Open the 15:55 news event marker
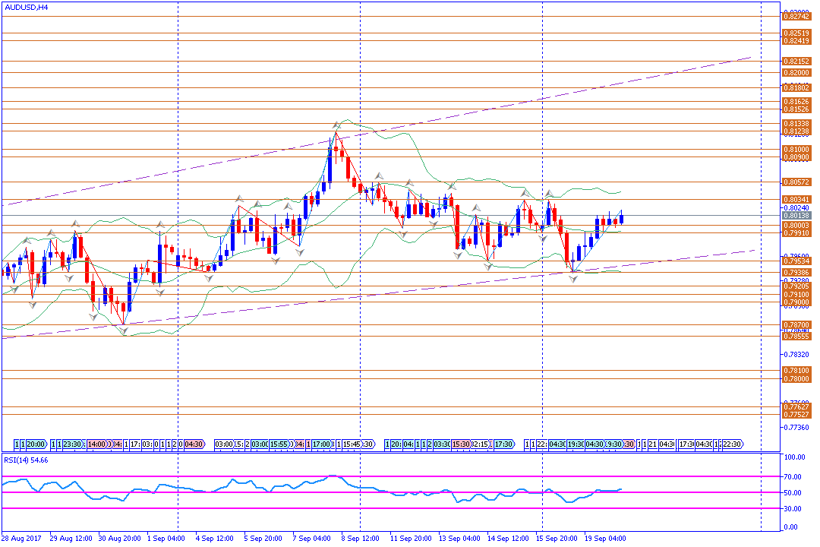The width and height of the screenshot is (820, 547). (x=279, y=444)
